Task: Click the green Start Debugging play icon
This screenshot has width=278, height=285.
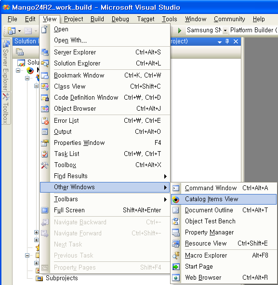Action: pos(180,30)
